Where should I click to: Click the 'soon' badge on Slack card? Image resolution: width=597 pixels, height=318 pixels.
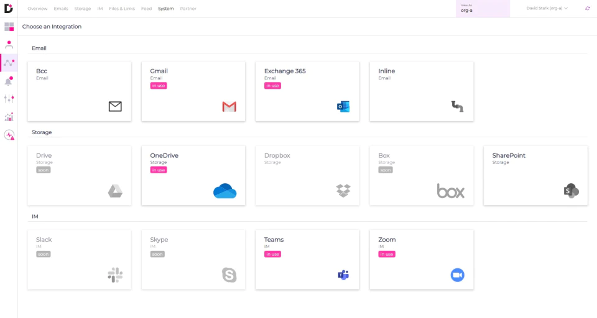click(x=44, y=254)
